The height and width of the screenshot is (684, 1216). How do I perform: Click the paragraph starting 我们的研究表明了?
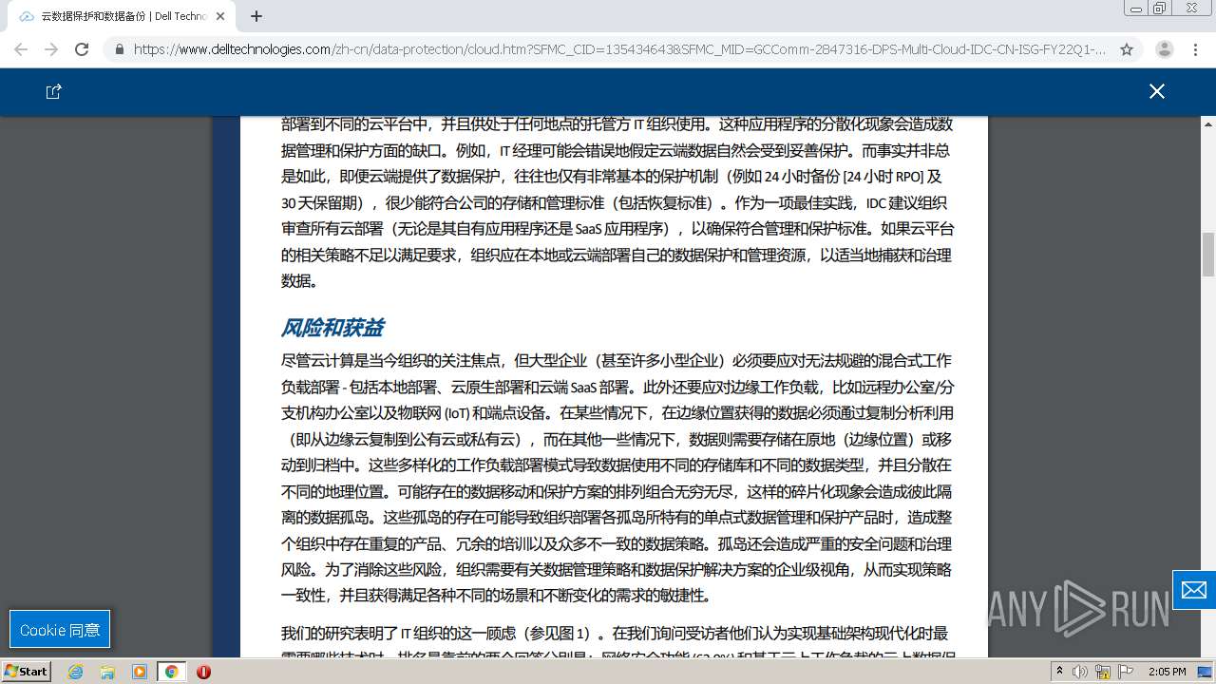[617, 645]
